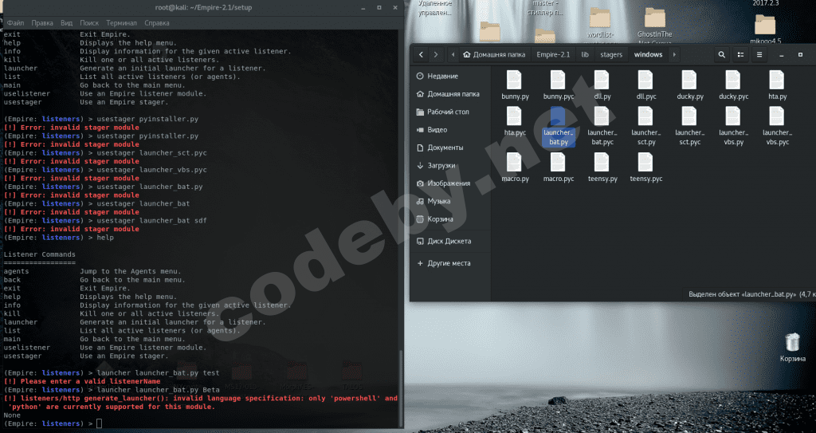Viewport: 816px width, 433px height.
Task: Select the windows path segment
Action: tap(649, 54)
